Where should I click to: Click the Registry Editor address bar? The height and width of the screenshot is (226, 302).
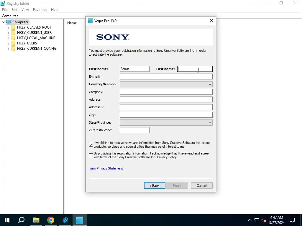pos(151,16)
